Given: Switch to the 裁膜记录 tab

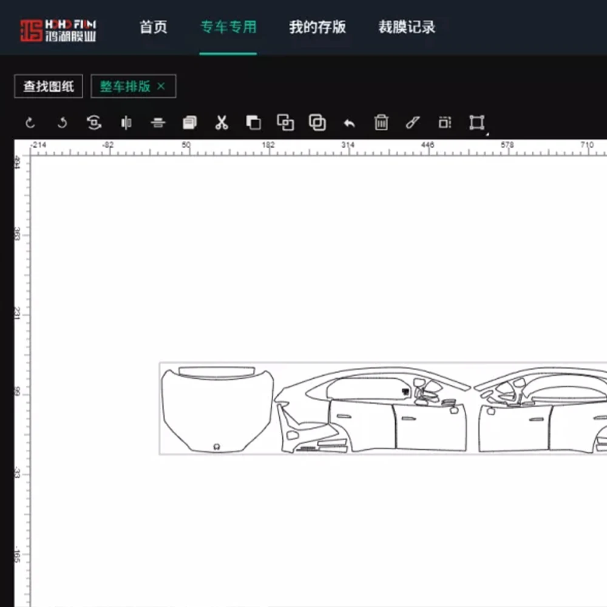Looking at the screenshot, I should click(407, 27).
